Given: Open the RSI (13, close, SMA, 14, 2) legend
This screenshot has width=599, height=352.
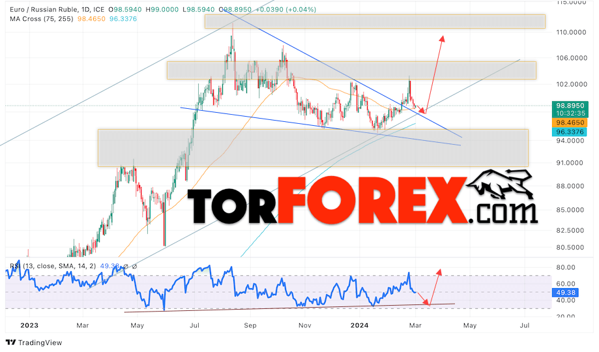Looking at the screenshot, I should click(x=53, y=266).
